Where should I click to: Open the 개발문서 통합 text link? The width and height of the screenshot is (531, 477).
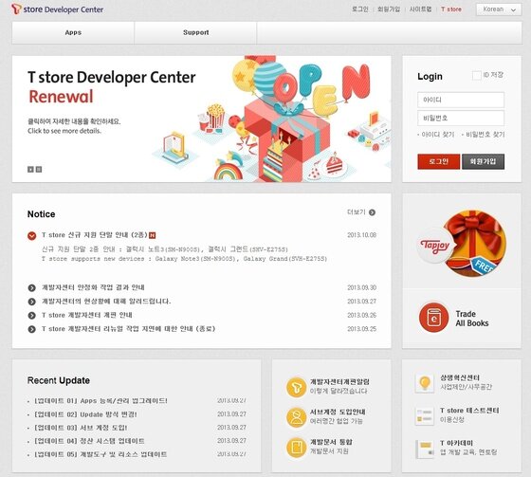tap(331, 442)
